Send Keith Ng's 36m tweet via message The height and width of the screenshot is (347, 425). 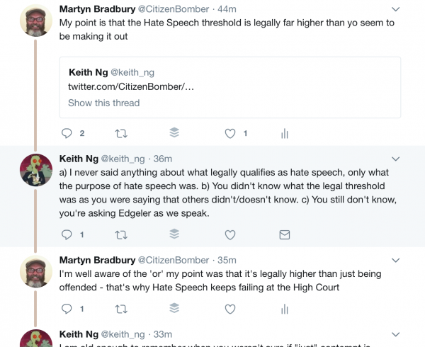pos(285,234)
